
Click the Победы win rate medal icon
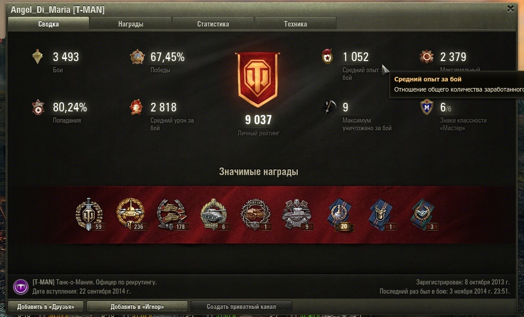(x=137, y=57)
